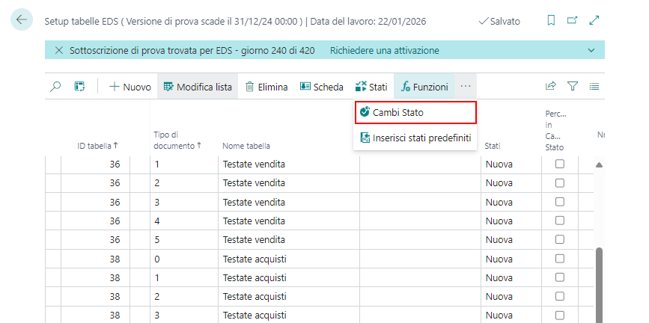This screenshot has width=649, height=323.
Task: Show more options with the ellipsis button
Action: click(466, 87)
